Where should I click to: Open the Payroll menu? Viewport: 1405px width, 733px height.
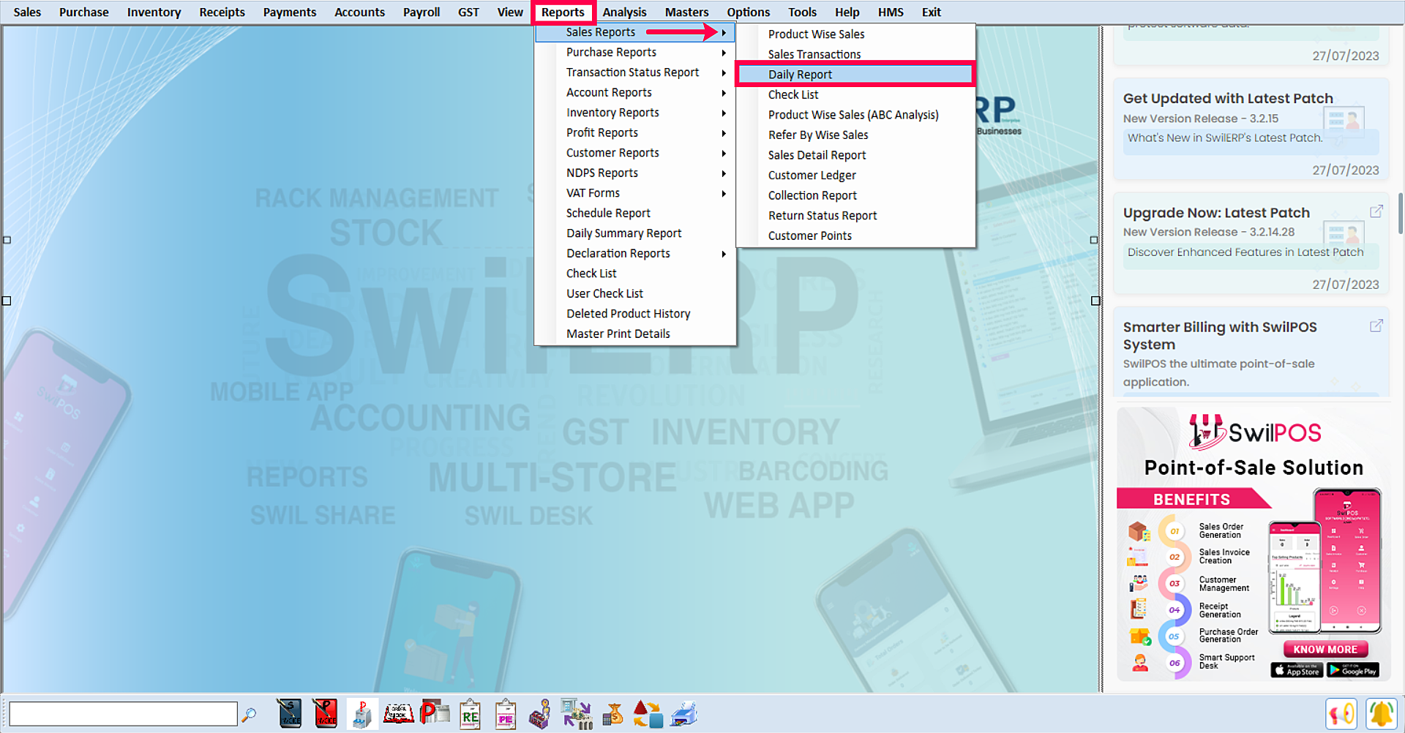pos(421,12)
